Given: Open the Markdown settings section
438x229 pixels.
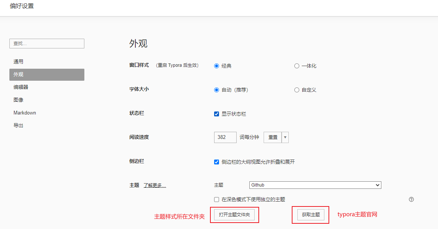Looking at the screenshot, I should (x=25, y=113).
